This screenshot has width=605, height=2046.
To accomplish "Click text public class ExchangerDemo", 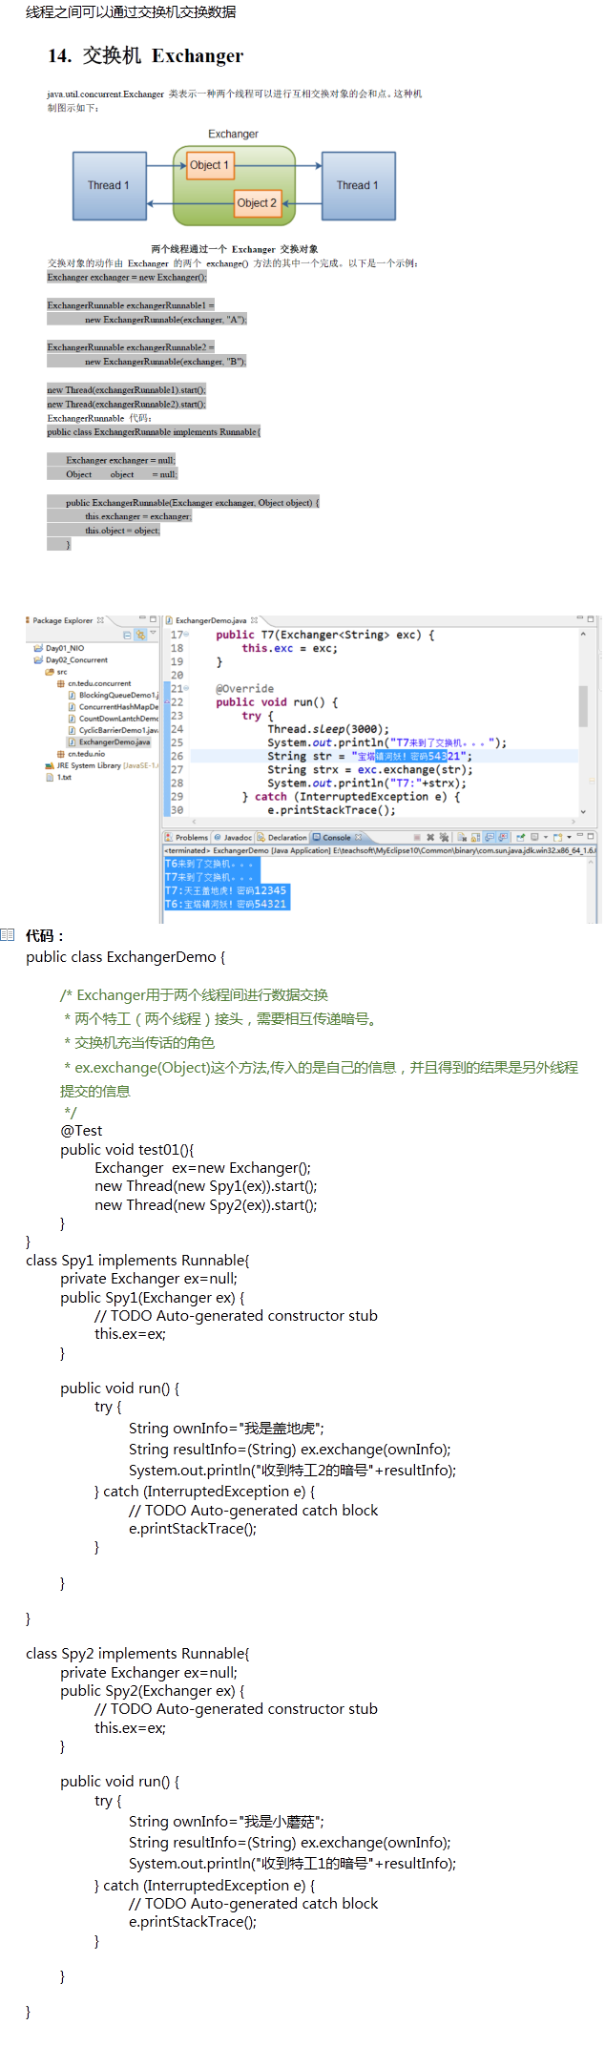I will click(125, 956).
